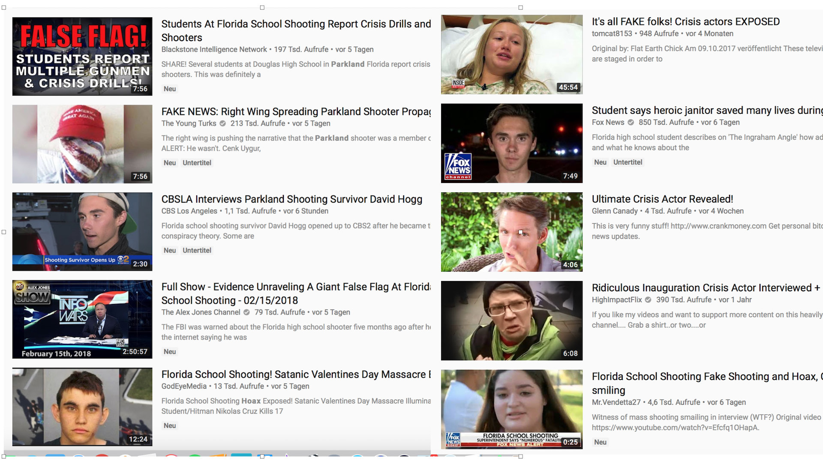Visit tomcat8153 channel
This screenshot has width=823, height=464.
(x=612, y=34)
